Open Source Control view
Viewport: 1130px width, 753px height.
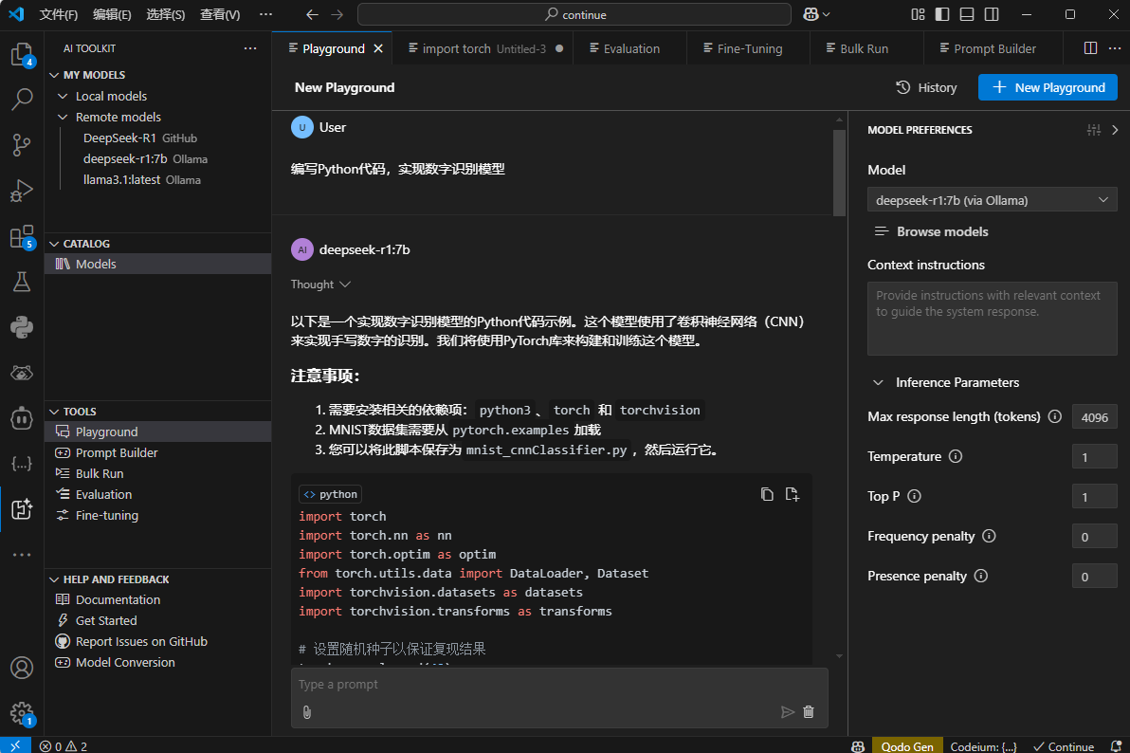22,145
